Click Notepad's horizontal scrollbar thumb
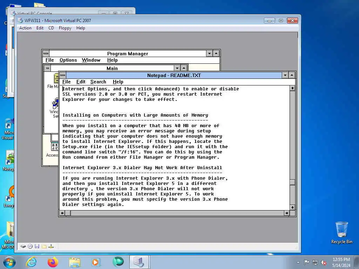Image resolution: width=359 pixels, height=269 pixels. [x=68, y=213]
